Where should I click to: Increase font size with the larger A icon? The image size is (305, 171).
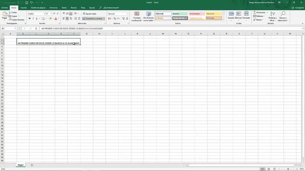pos(54,14)
